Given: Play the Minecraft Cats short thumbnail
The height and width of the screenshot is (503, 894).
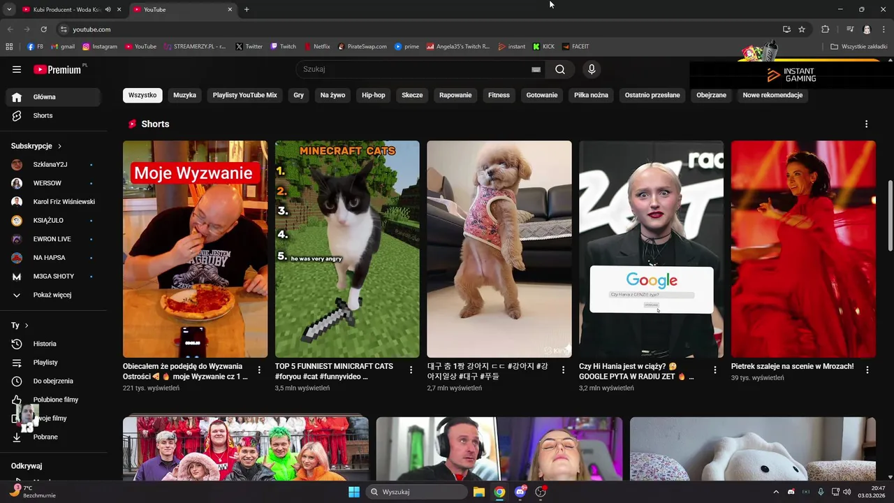Looking at the screenshot, I should click(x=347, y=249).
